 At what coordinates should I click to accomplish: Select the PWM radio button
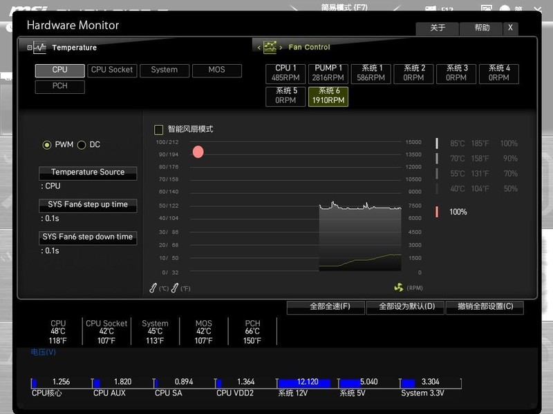pos(47,145)
